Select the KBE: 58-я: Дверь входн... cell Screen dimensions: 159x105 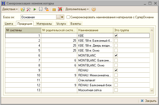pyautogui.click(x=95, y=46)
